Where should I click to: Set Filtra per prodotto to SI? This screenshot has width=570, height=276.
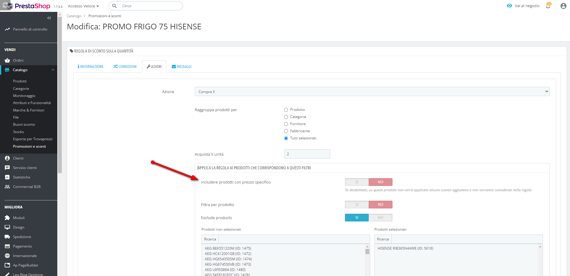click(x=357, y=205)
